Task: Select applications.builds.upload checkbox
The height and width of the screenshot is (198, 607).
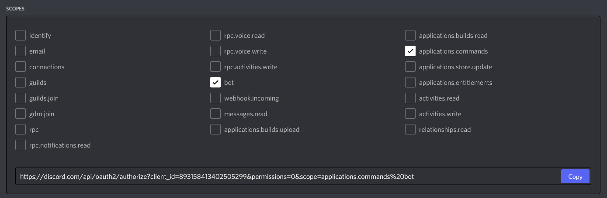Action: pos(215,129)
